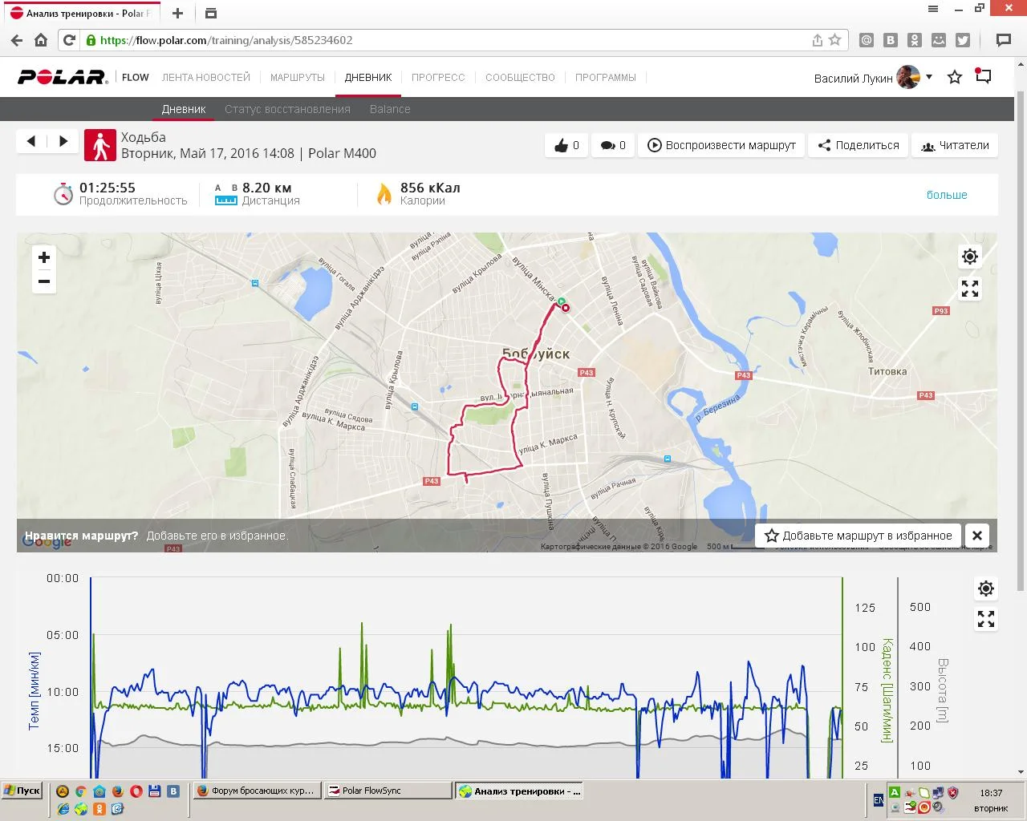Click the red walking sport icon

click(100, 146)
